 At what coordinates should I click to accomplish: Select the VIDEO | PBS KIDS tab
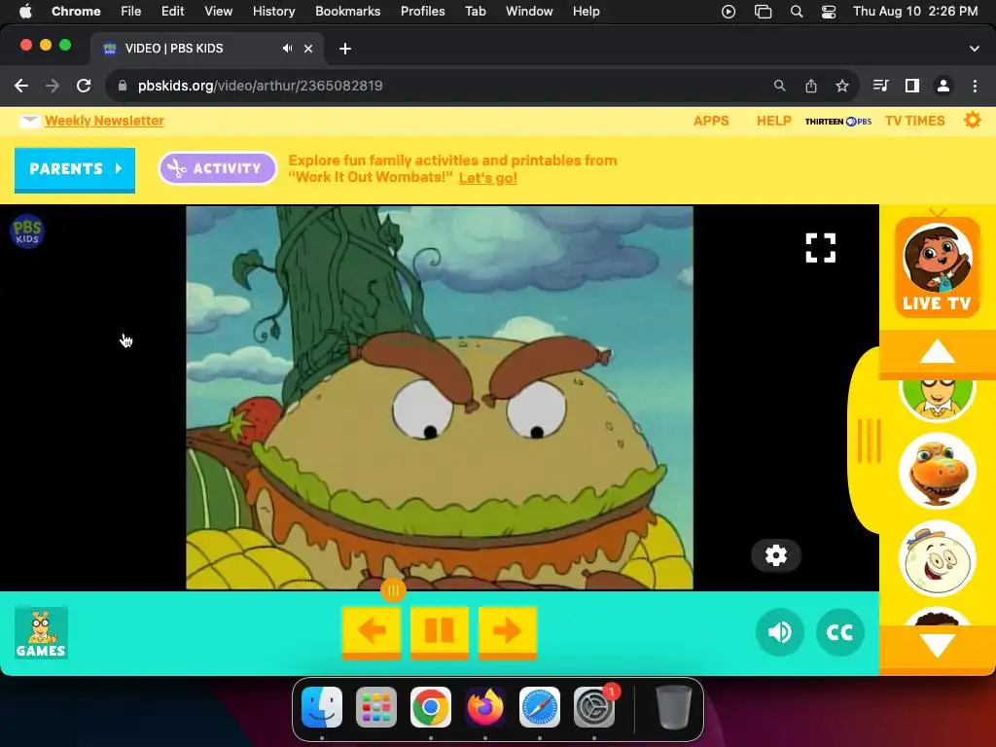[x=206, y=49]
